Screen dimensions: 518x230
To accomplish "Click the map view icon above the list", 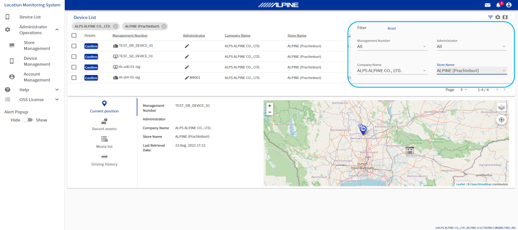I will [505, 17].
